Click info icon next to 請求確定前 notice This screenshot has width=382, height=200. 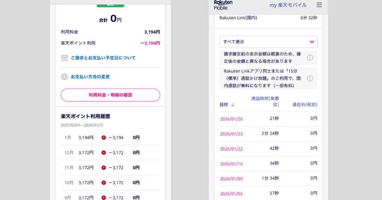click(310, 58)
